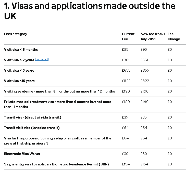Select 'Transit visit visa (landside transit)' text
Image resolution: width=186 pixels, height=170 pixels.
click(32, 128)
